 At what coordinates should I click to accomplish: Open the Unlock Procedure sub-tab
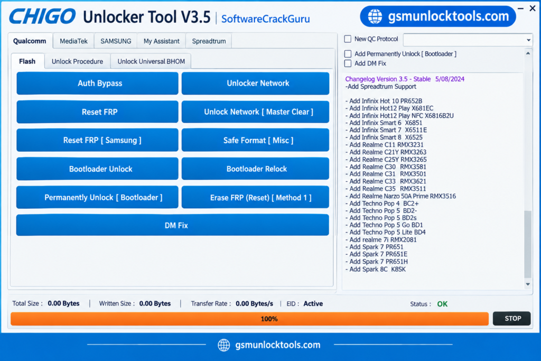point(77,61)
